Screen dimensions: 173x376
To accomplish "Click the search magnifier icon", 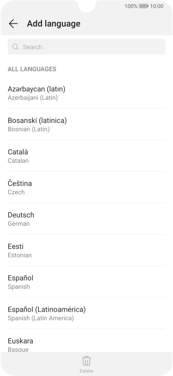I will tap(15, 47).
